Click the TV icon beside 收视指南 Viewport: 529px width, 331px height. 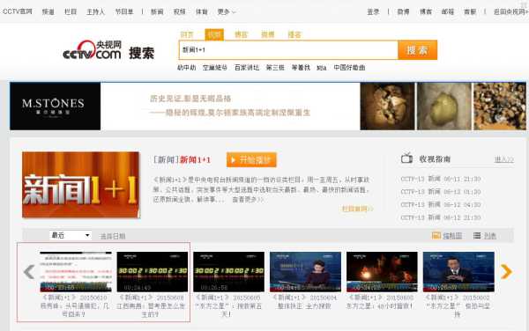406,158
